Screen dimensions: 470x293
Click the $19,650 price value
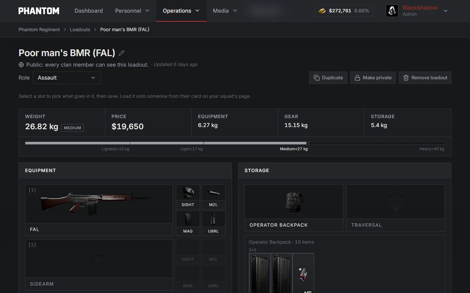127,127
